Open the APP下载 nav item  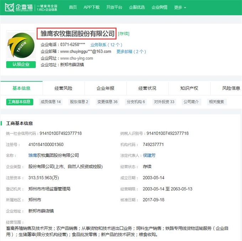[x=91, y=7]
